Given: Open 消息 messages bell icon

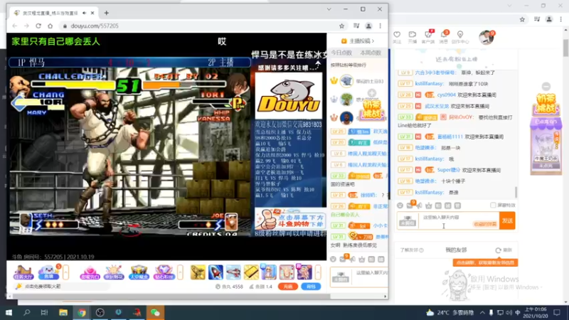Looking at the screenshot, I should [x=444, y=37].
